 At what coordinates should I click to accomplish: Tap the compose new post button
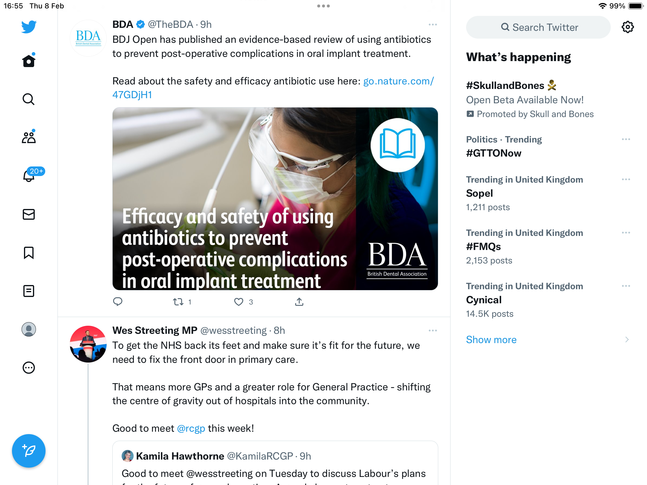pyautogui.click(x=29, y=451)
